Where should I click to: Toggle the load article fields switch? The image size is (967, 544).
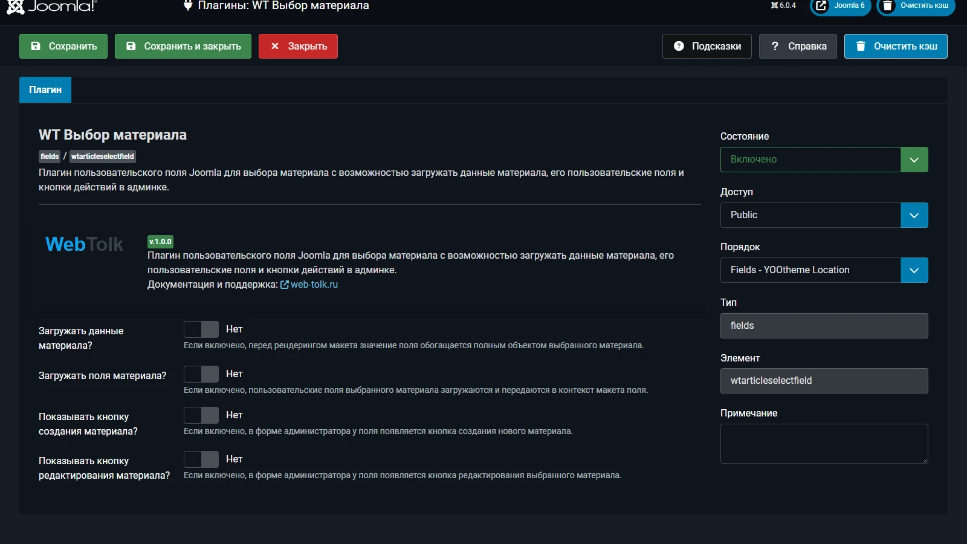[201, 374]
